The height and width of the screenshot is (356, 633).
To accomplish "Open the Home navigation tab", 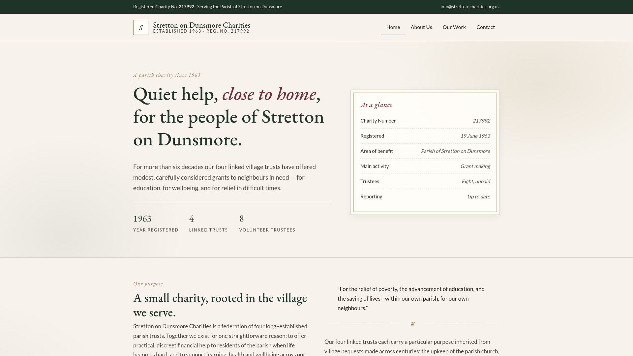I will click(393, 27).
